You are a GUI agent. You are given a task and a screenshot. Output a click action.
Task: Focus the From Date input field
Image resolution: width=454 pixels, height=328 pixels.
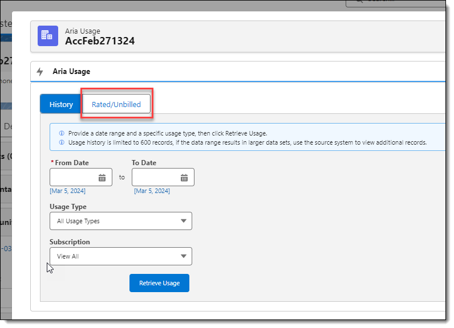(x=81, y=177)
